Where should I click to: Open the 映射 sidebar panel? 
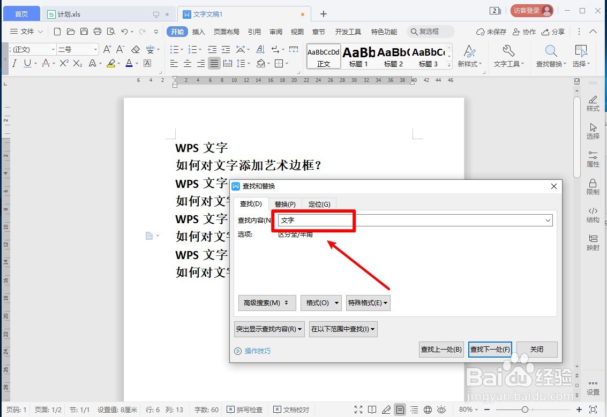coord(593,243)
